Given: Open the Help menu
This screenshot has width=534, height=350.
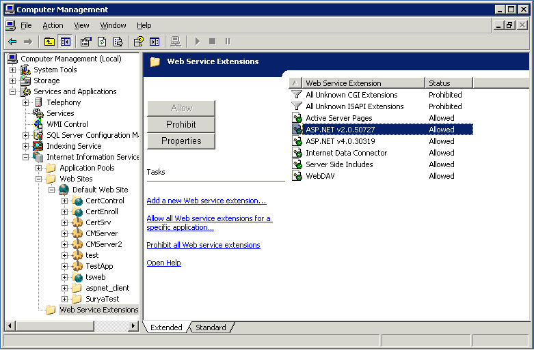Looking at the screenshot, I should [144, 25].
